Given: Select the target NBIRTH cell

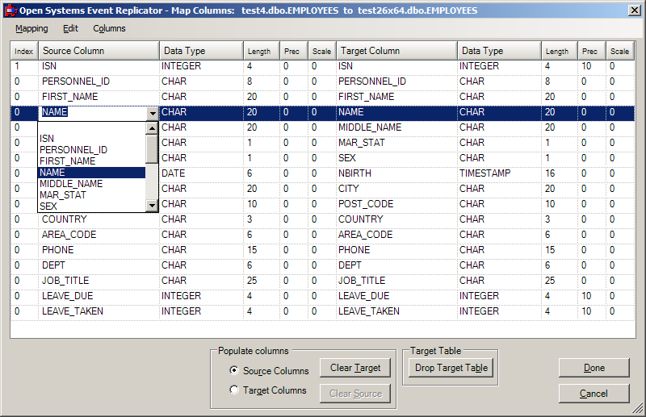Looking at the screenshot, I should pyautogui.click(x=396, y=173).
